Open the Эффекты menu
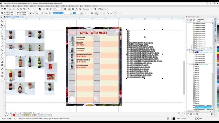The height and width of the screenshot is (123, 219). point(33,6)
